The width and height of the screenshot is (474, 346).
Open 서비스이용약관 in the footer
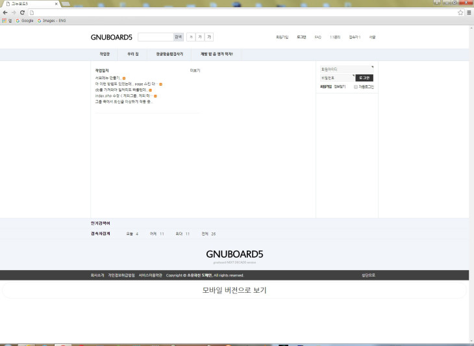pos(151,275)
